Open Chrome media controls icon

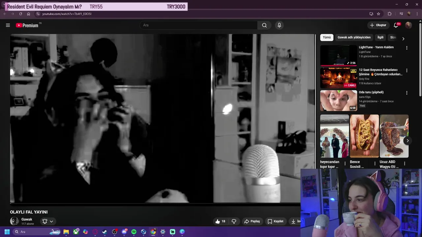coord(401,14)
